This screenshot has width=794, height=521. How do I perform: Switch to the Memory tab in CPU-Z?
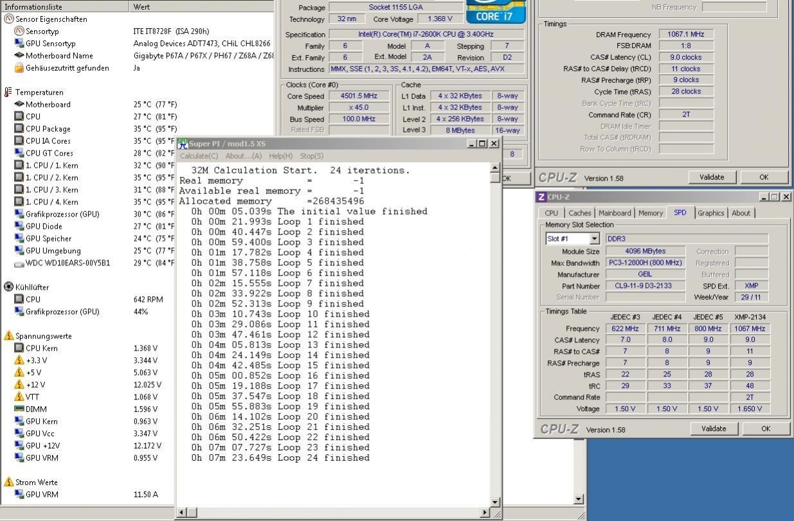651,213
